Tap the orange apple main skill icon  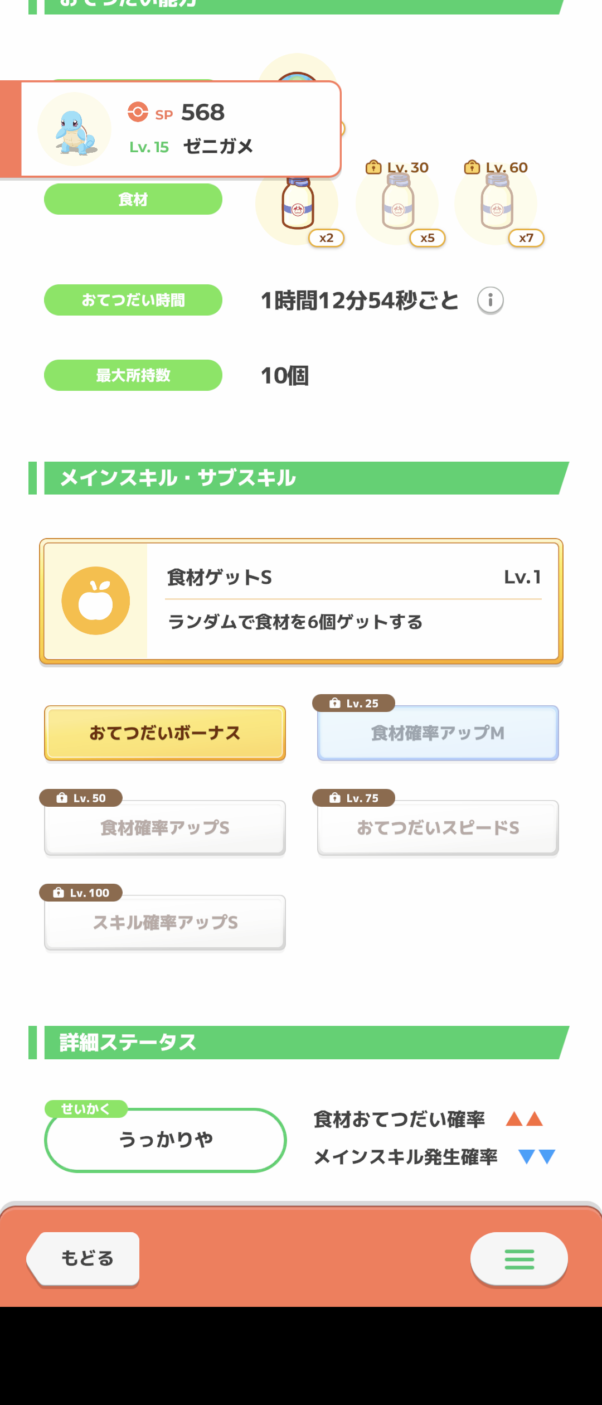(x=96, y=601)
